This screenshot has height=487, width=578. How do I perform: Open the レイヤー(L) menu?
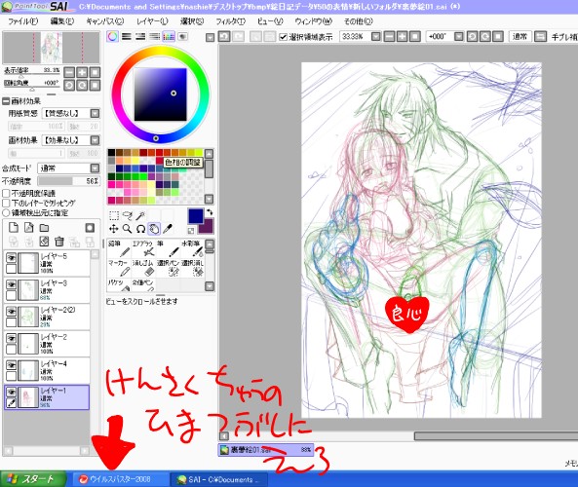click(152, 21)
